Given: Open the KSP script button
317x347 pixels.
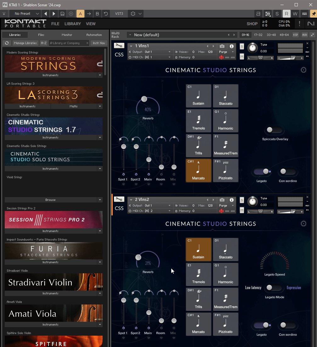Looking at the screenshot, I should pyautogui.click(x=295, y=35).
